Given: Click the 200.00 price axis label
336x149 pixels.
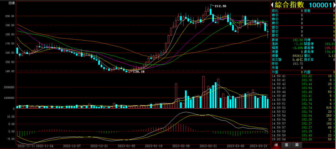Looking at the screenshot, I should click(10, 16).
